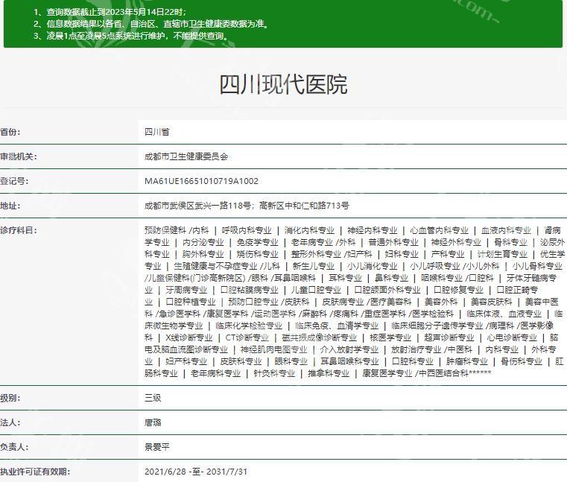Click 预防保健科 in the department list
Image resolution: width=567 pixels, height=482 pixels.
click(165, 230)
